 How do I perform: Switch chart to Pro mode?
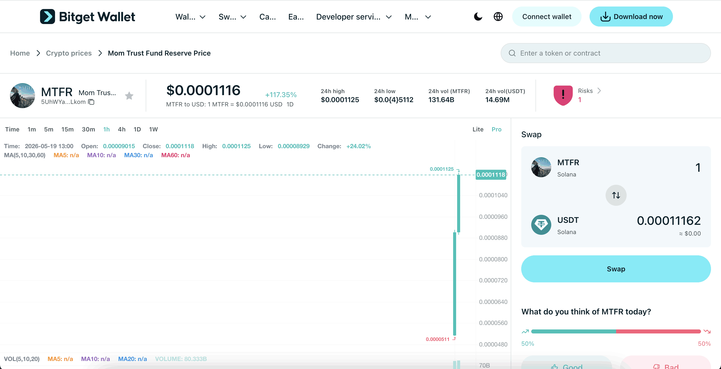click(x=496, y=129)
